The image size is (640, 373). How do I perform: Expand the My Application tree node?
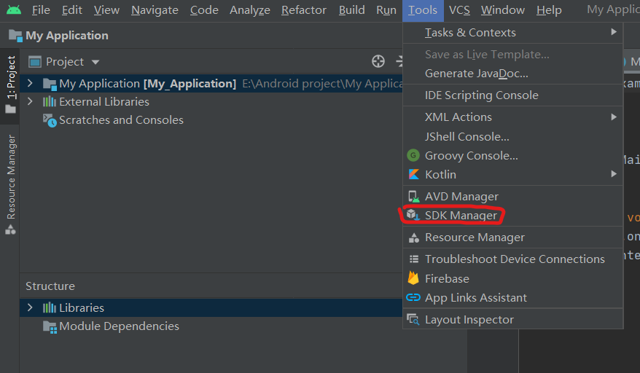click(x=30, y=83)
